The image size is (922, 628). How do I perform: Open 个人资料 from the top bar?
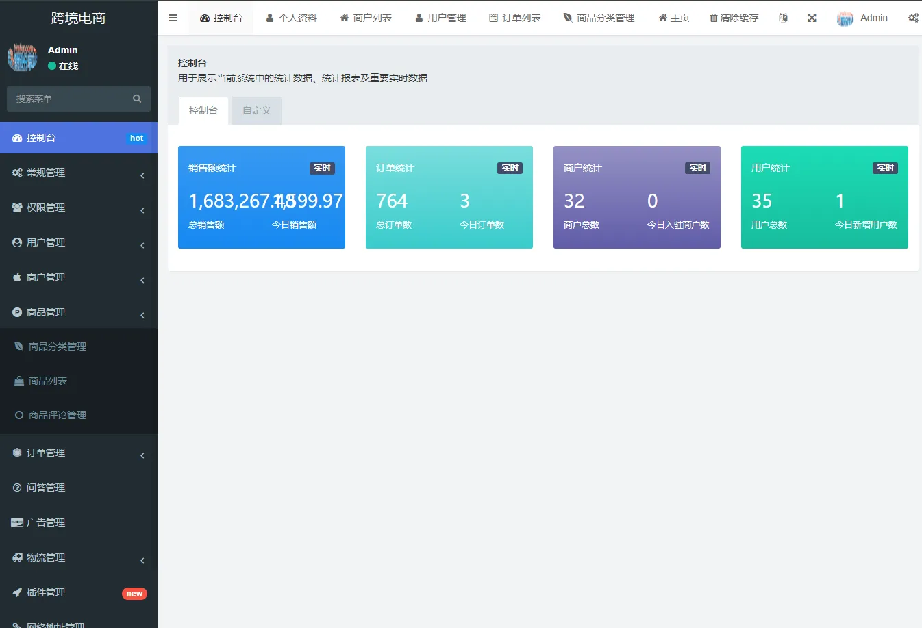292,18
